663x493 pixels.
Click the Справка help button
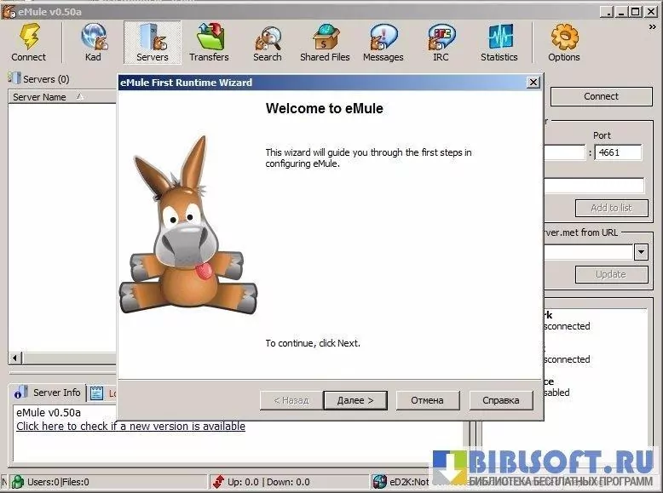tap(500, 400)
